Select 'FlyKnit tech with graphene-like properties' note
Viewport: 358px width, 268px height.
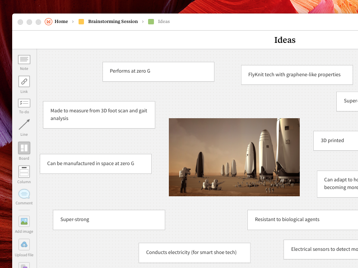pyautogui.click(x=297, y=75)
